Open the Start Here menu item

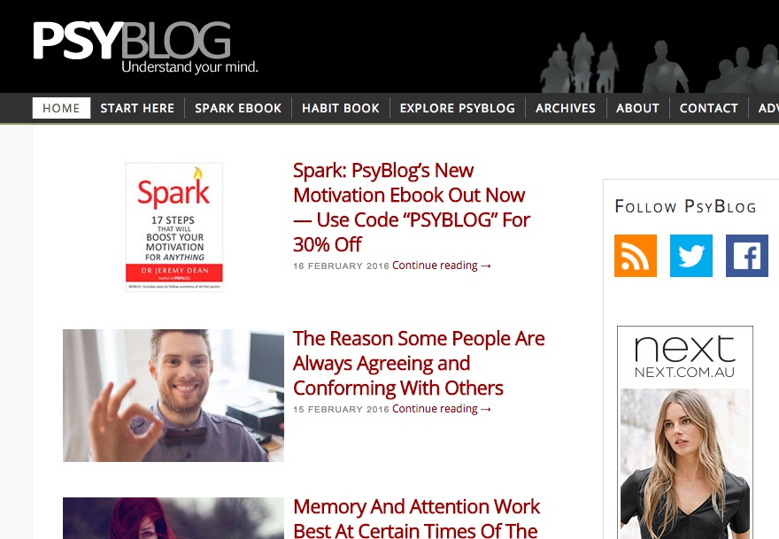(x=137, y=108)
